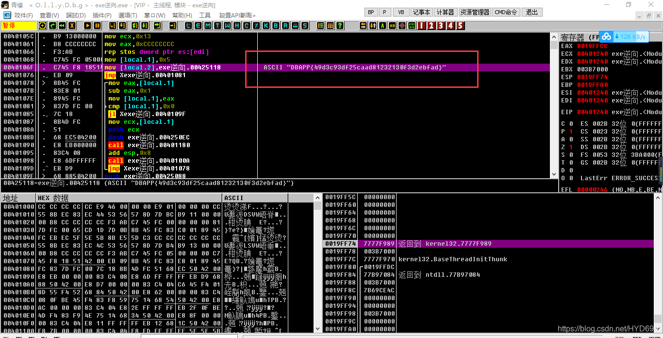The width and height of the screenshot is (663, 338).
Task: Click the execute till return icon
Action: 158,25
